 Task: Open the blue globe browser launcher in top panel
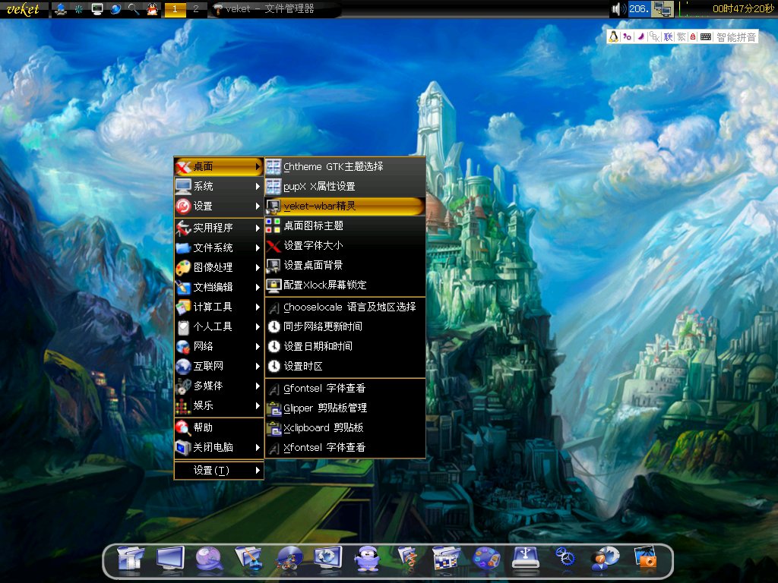[x=115, y=9]
